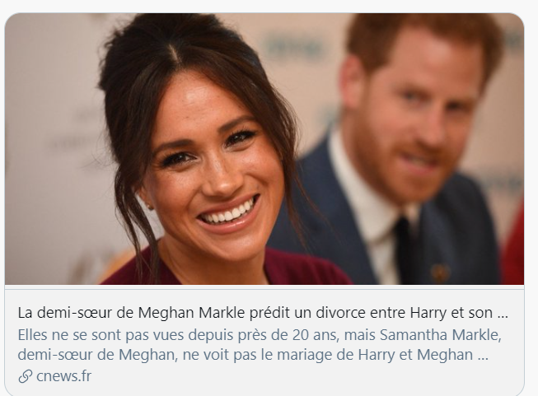Click the words 'prédit un divorce' in the headline
The height and width of the screenshot is (396, 538).
(x=307, y=313)
